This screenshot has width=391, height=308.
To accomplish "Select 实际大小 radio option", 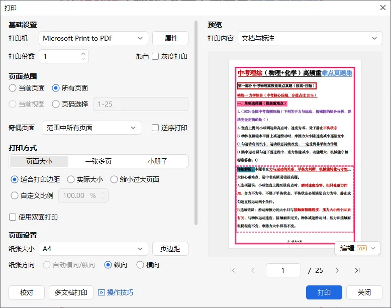I will coord(71,179).
